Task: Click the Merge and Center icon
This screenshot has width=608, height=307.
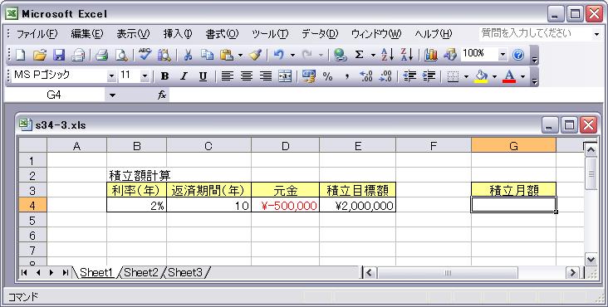Action: point(285,76)
